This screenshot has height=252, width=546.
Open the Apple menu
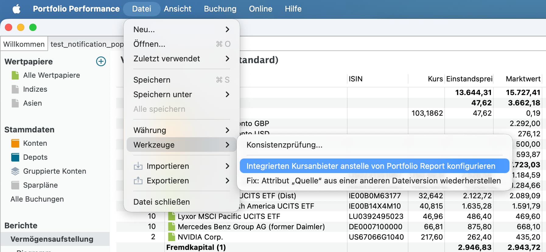(x=16, y=9)
